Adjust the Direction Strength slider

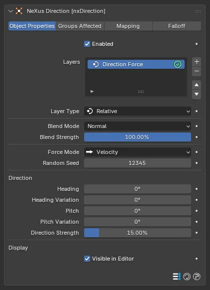coord(137,233)
